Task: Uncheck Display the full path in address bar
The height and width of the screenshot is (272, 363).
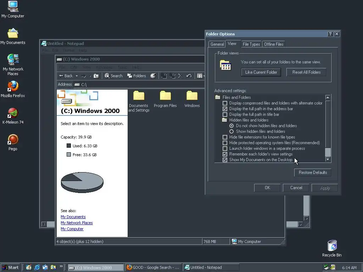Action: pyautogui.click(x=225, y=109)
